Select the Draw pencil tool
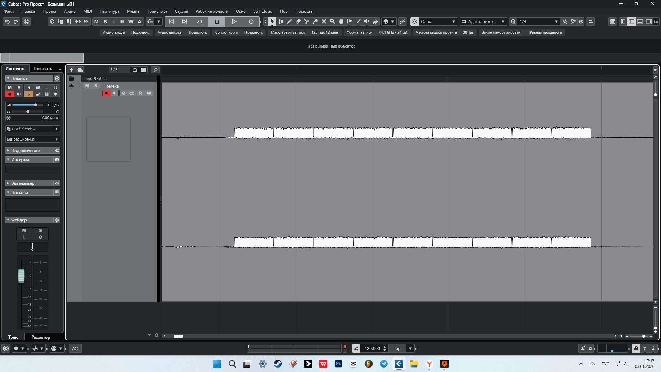Screen dimensions: 661x372 tap(290, 21)
